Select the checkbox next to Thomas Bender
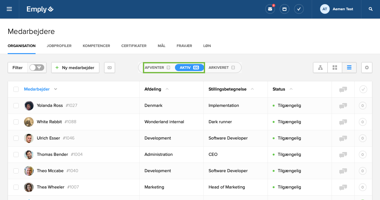 click(16, 154)
